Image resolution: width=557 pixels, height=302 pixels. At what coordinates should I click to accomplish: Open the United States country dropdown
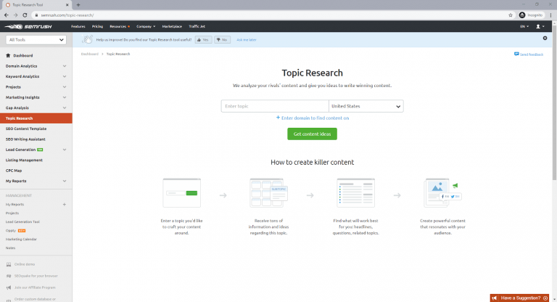click(366, 106)
